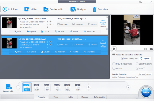This screenshot has height=101, width=154.
Task: Click Parcourir for output folder
Action: (x=142, y=74)
